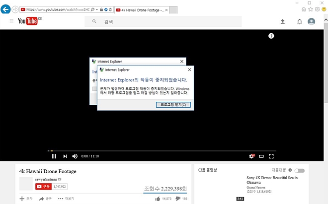
Task: Click the 구독 subscribe button
Action: [x=44, y=187]
